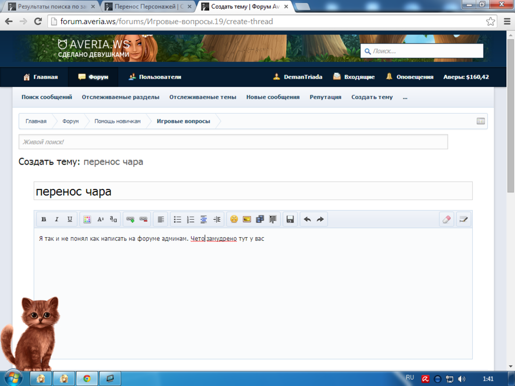Undo the last edit in editor
The image size is (515, 386).
pos(307,219)
